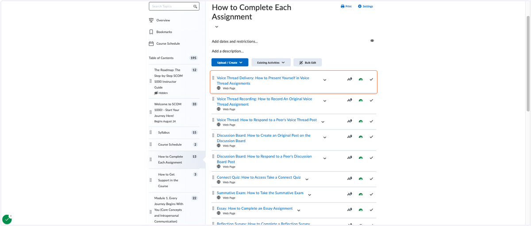Open Summative Exam how-to link

[x=260, y=193]
